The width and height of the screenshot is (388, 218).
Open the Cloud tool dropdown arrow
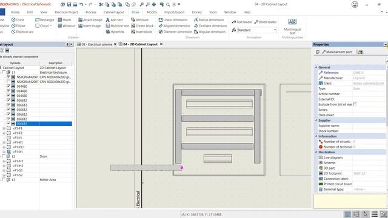pos(51,25)
